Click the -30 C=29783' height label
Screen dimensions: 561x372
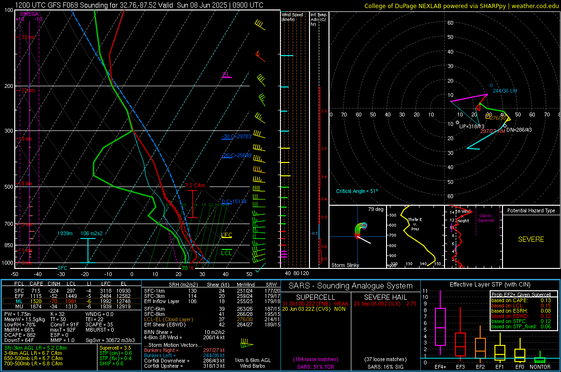(x=237, y=136)
